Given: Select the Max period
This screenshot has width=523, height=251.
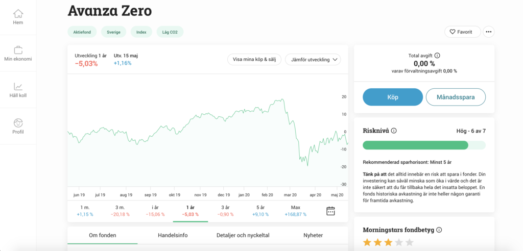Looking at the screenshot, I should 295,211.
